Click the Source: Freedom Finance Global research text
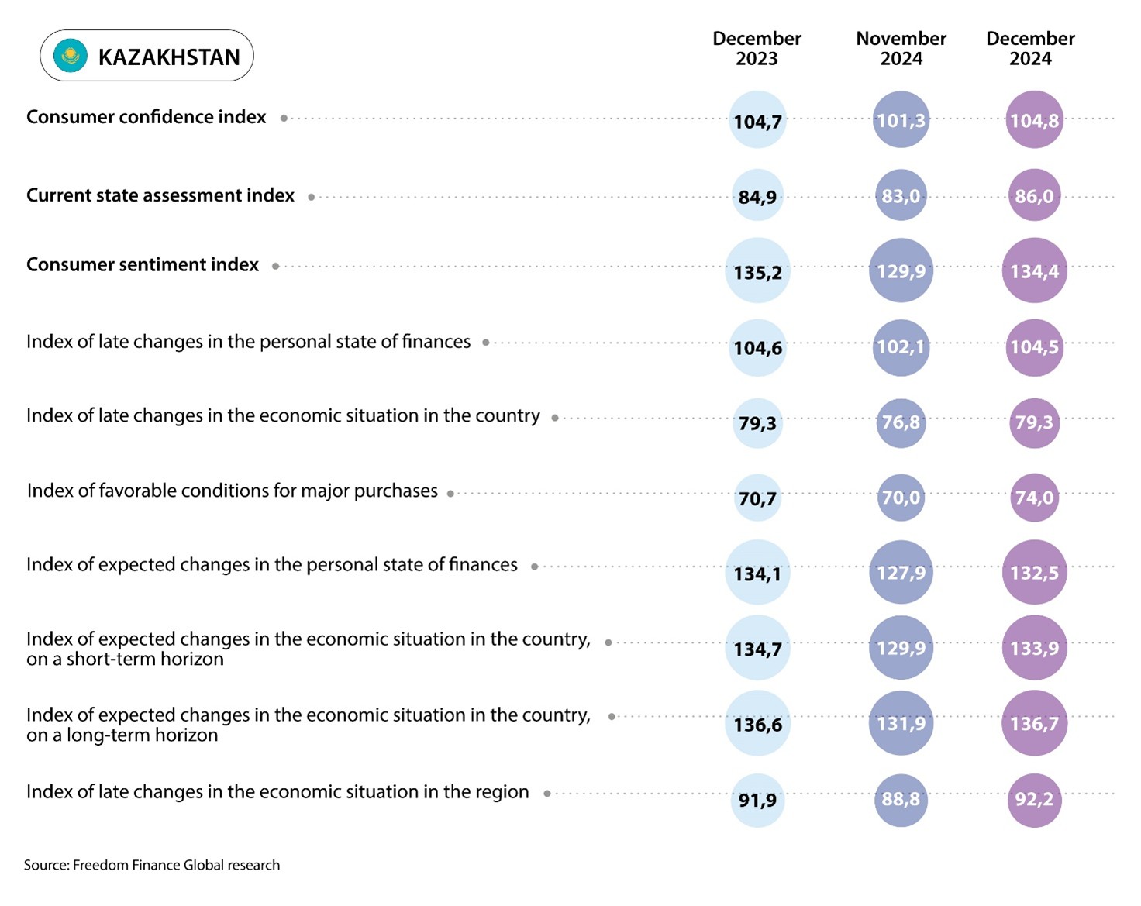This screenshot has height=906, width=1141. pos(152,865)
